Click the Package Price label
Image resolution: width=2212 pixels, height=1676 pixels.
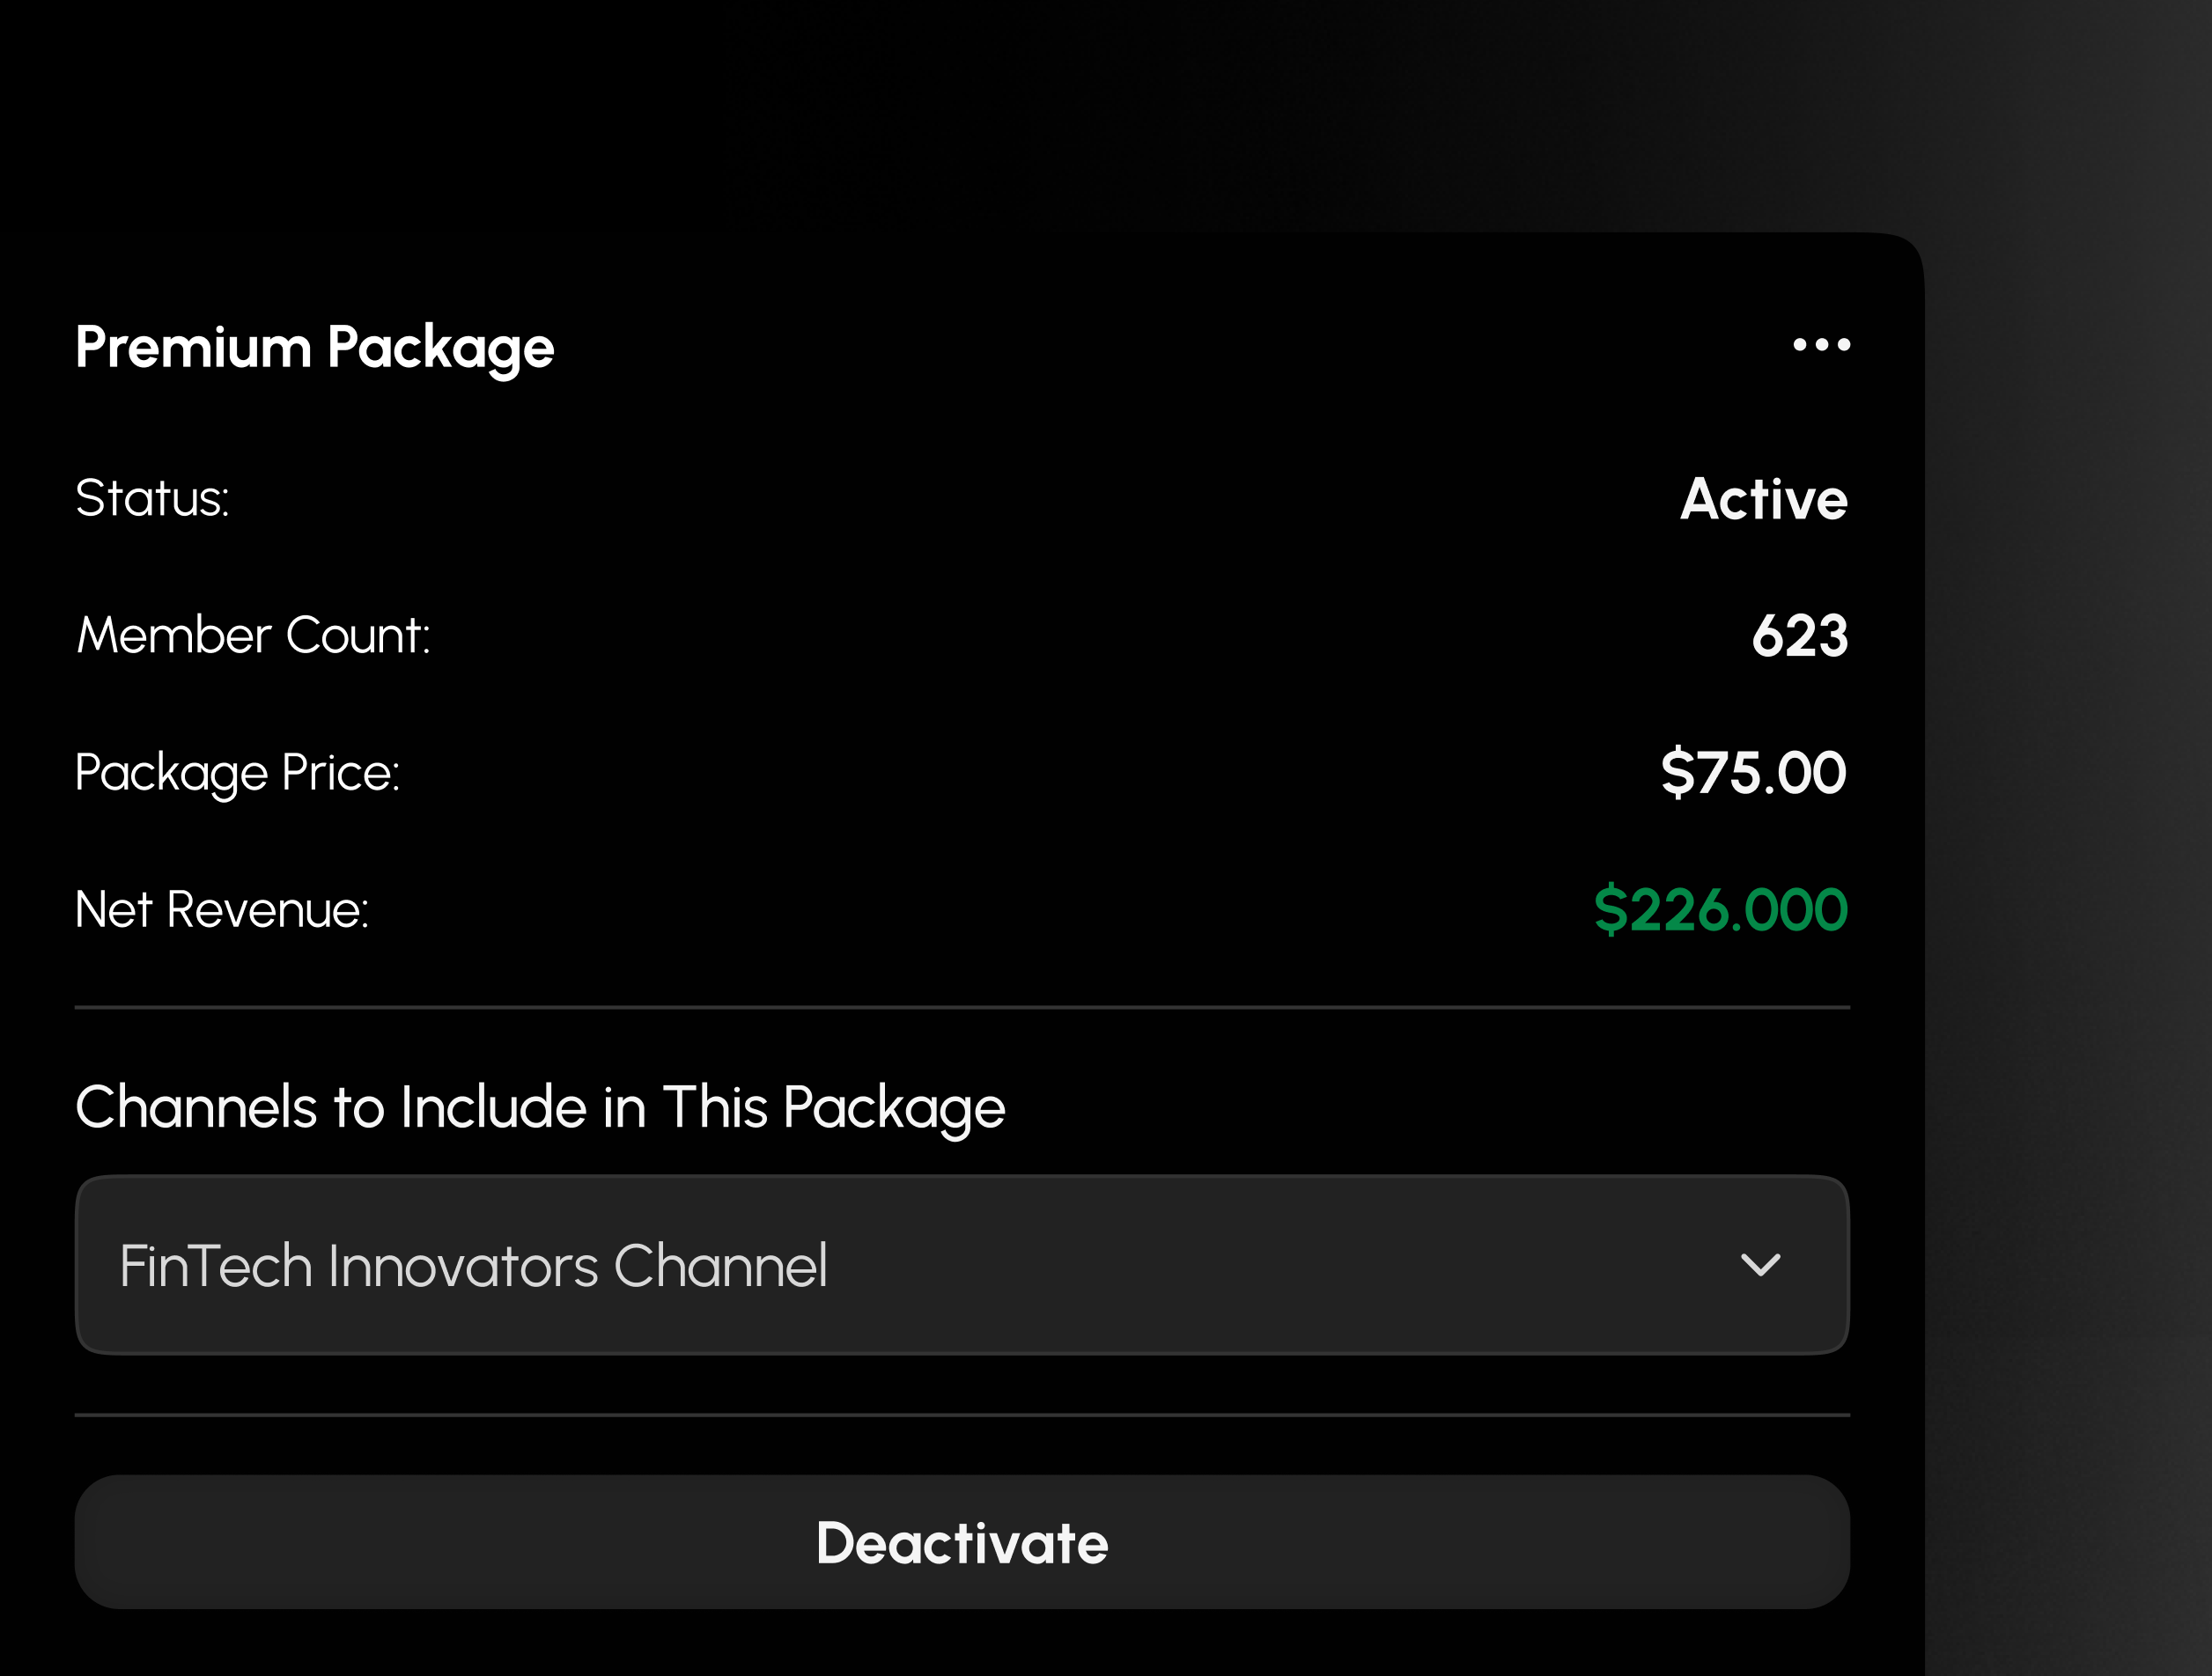(x=238, y=773)
